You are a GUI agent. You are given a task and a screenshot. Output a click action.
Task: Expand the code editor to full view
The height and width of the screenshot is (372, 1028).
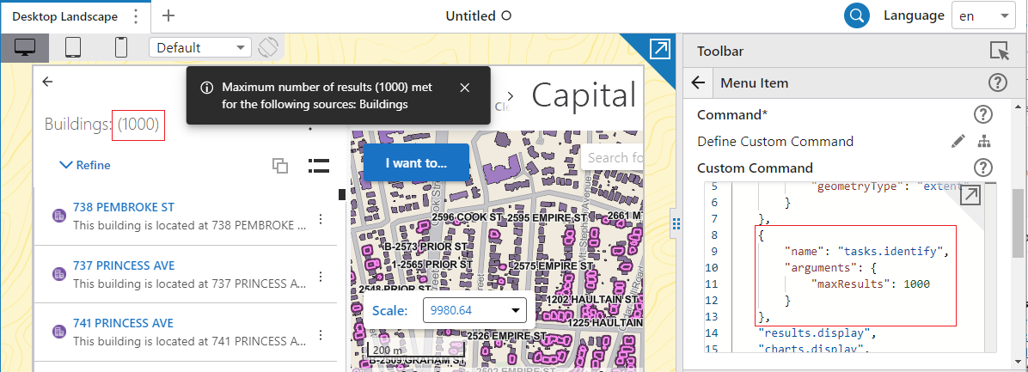click(x=970, y=195)
